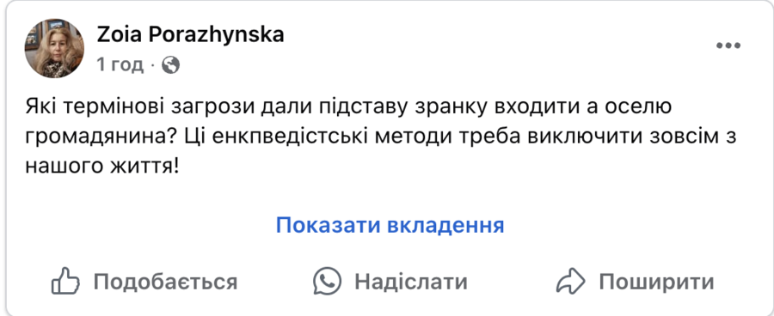
Task: Click the word 'громадянина?' in the post
Action: [x=102, y=137]
